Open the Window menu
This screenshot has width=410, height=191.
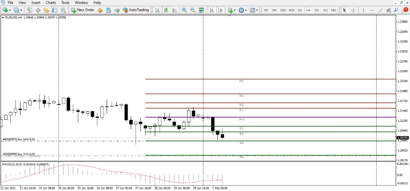(81, 3)
